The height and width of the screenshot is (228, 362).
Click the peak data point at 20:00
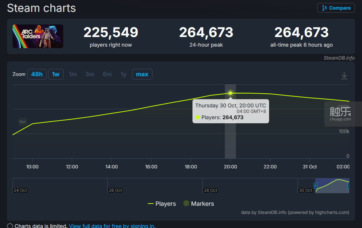pos(230,93)
